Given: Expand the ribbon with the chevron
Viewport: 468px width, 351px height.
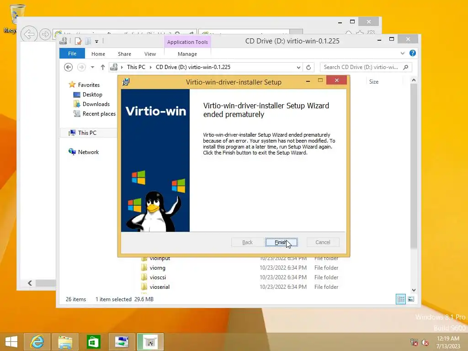Looking at the screenshot, I should [x=403, y=53].
